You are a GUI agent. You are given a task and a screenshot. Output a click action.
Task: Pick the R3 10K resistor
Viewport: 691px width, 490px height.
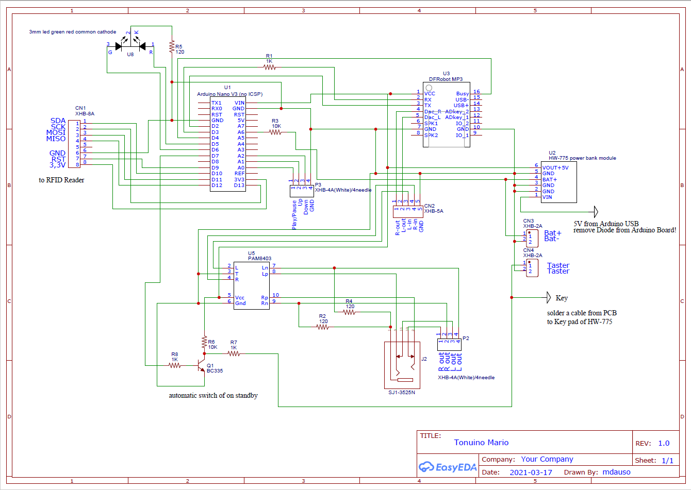276,132
